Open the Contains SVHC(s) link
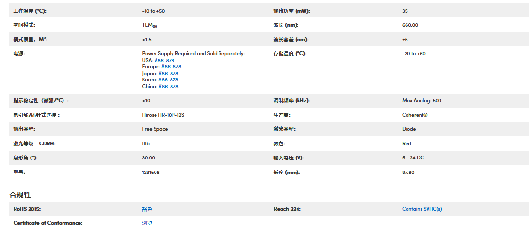 (422, 209)
